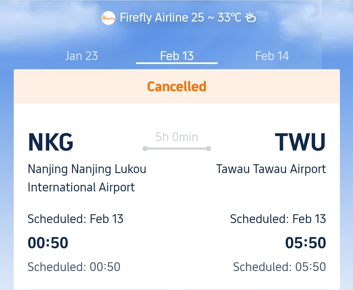Select the Feb 13 date tab
Viewport: 353px width, 290px height.
tap(177, 56)
